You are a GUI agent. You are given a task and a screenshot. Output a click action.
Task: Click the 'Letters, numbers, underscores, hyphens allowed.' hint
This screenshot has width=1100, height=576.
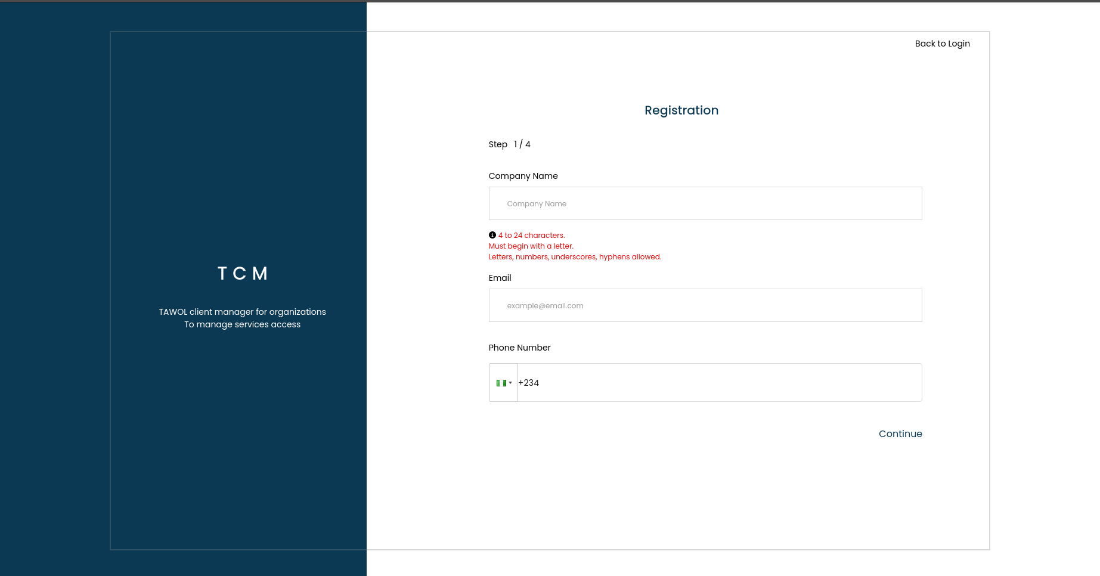point(575,257)
